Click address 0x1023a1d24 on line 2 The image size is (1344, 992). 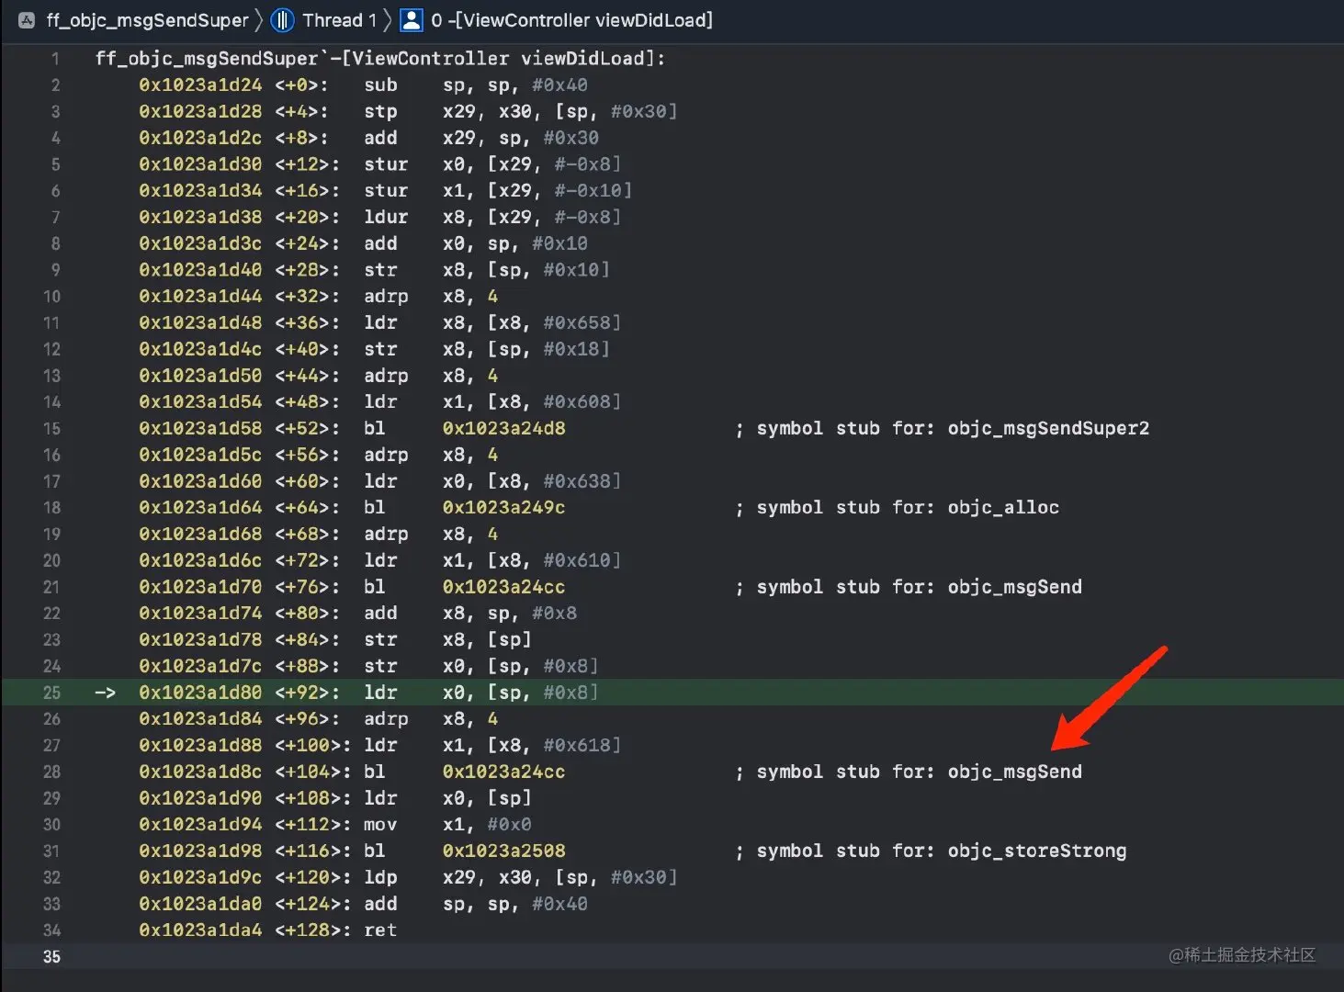click(x=200, y=85)
